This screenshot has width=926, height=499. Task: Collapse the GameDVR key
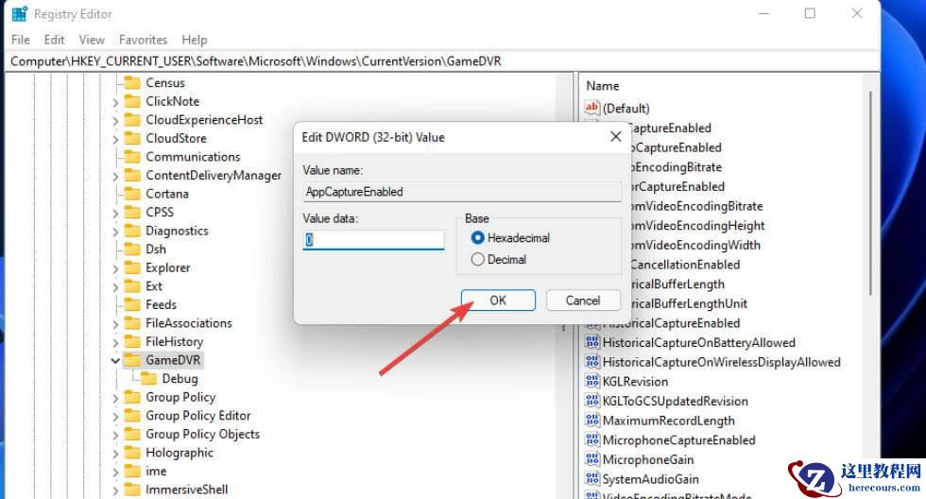click(x=115, y=360)
